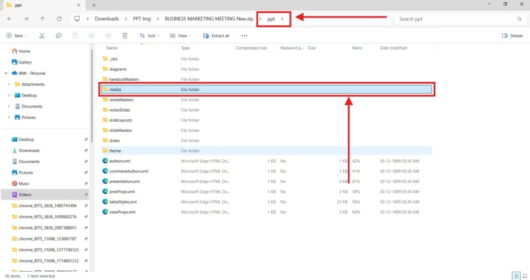Click the Copy icon in toolbar
530x280 pixels.
58,36
